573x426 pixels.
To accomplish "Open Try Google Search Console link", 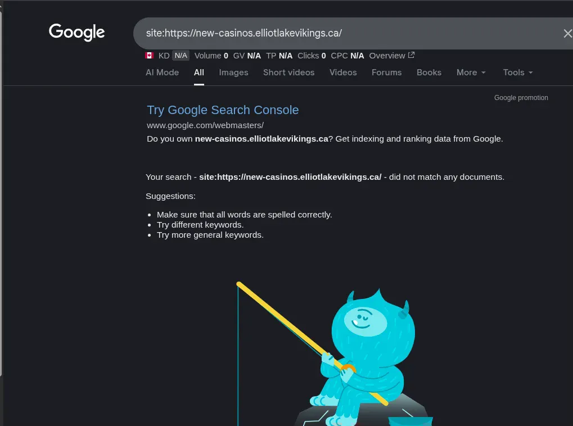I will coord(223,110).
